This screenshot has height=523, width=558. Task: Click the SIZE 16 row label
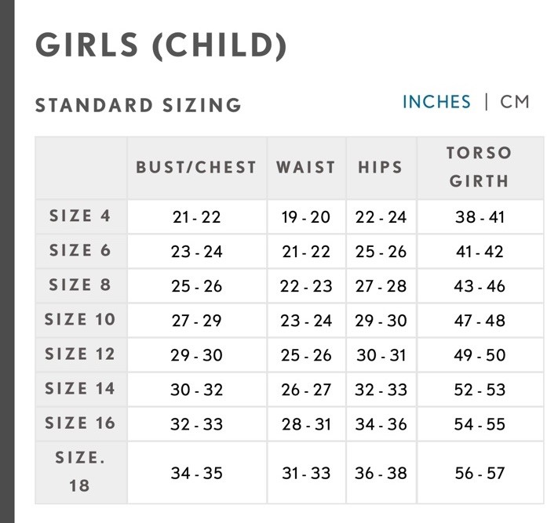[x=81, y=423]
